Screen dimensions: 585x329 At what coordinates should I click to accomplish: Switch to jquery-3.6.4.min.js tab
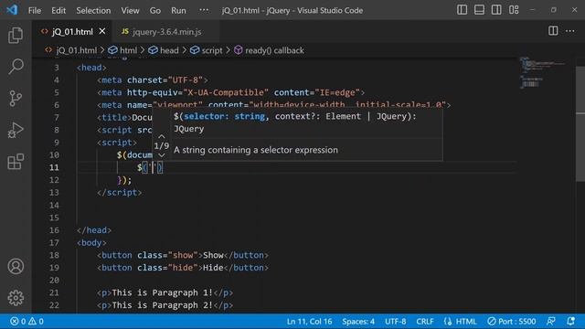pos(166,32)
